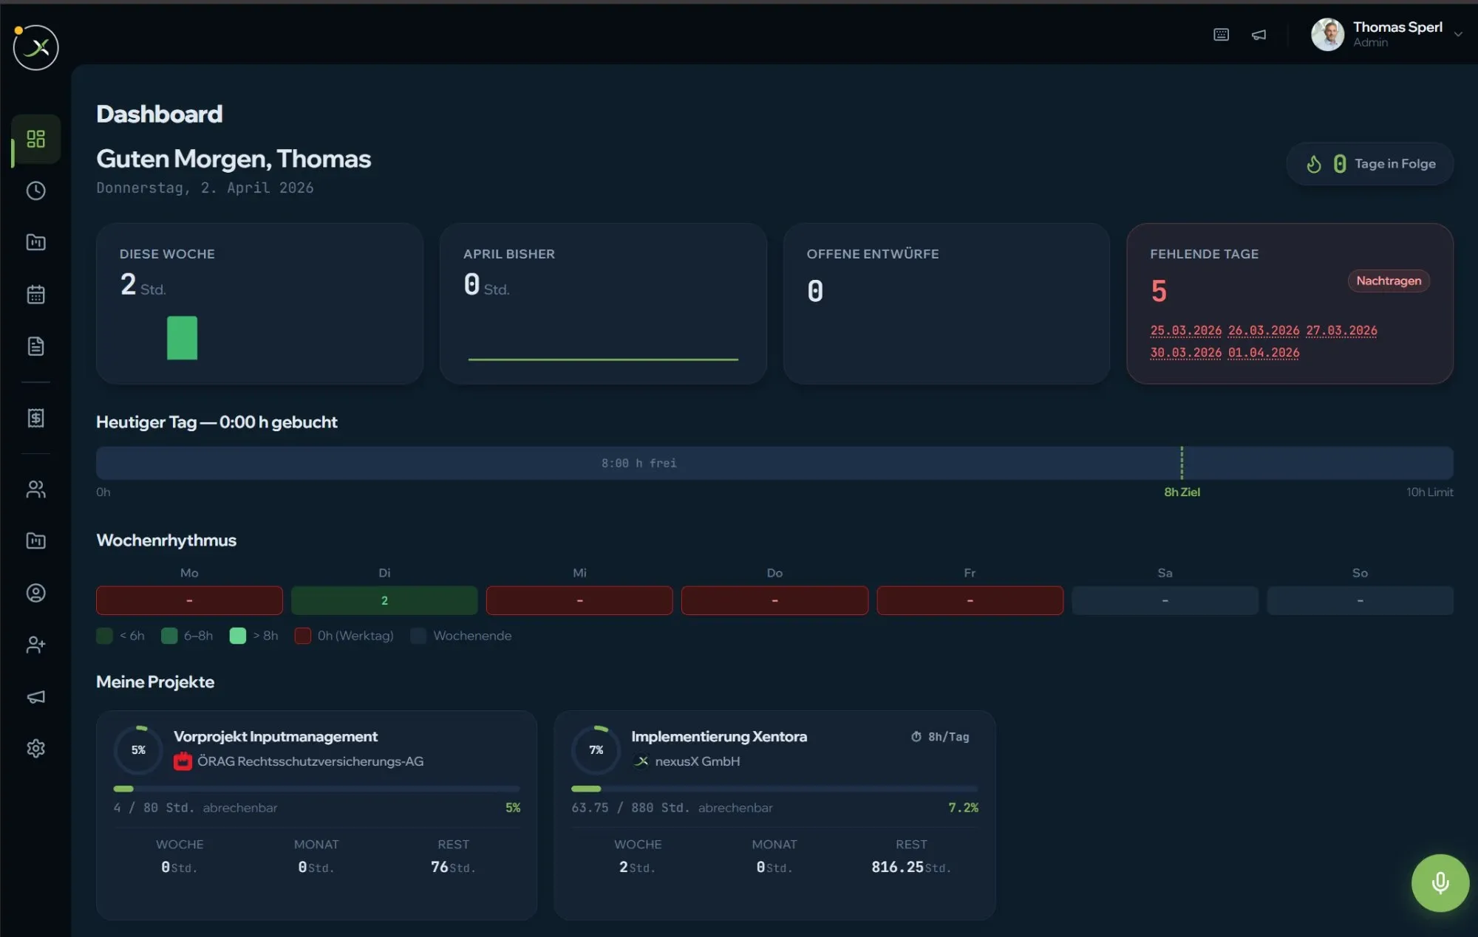Open the clock time-tracking sidebar icon

click(x=35, y=191)
